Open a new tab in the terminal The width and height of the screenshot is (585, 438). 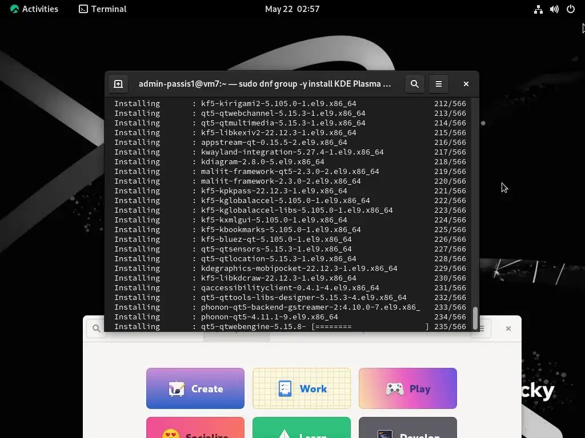[x=118, y=84]
